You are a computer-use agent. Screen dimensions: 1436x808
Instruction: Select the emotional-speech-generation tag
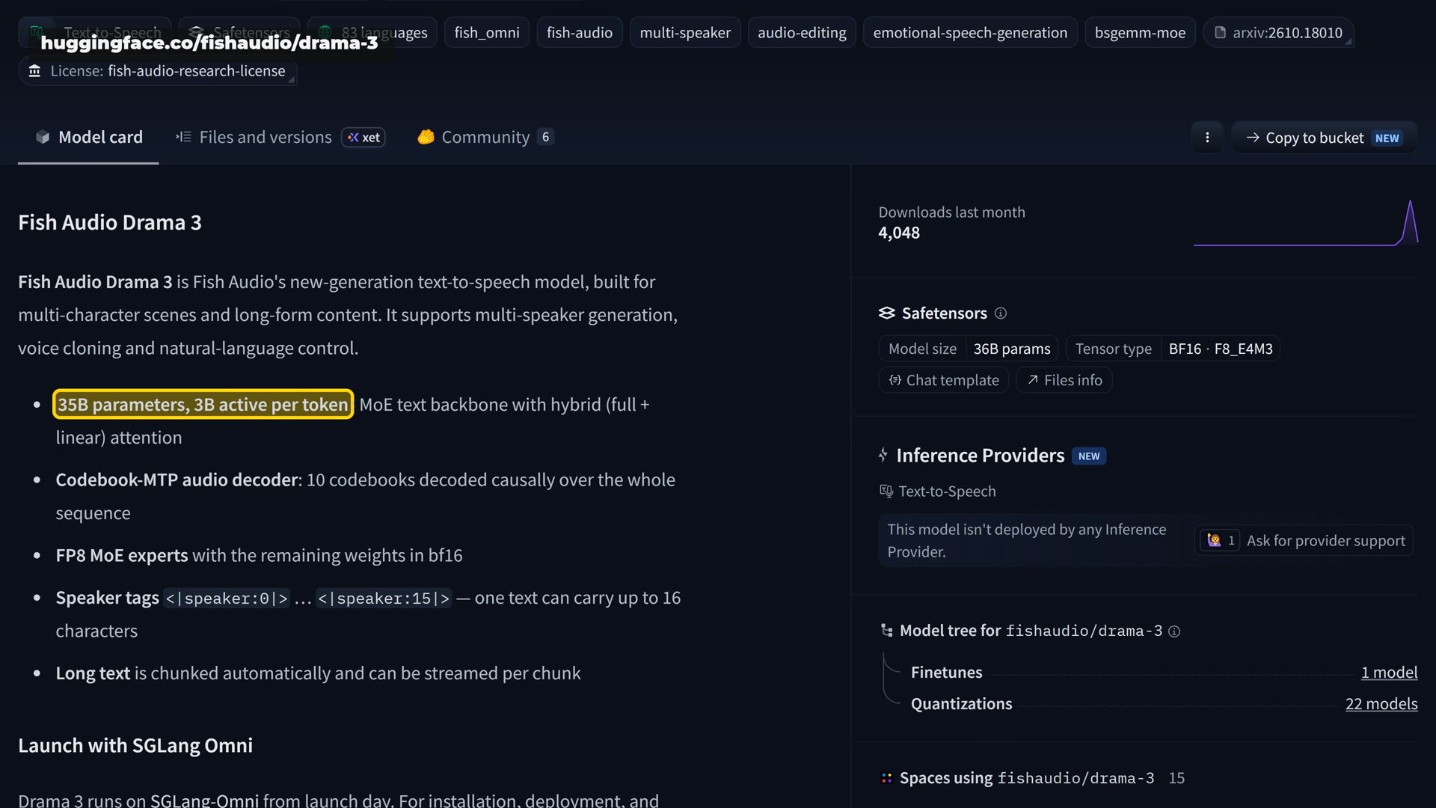pyautogui.click(x=970, y=33)
